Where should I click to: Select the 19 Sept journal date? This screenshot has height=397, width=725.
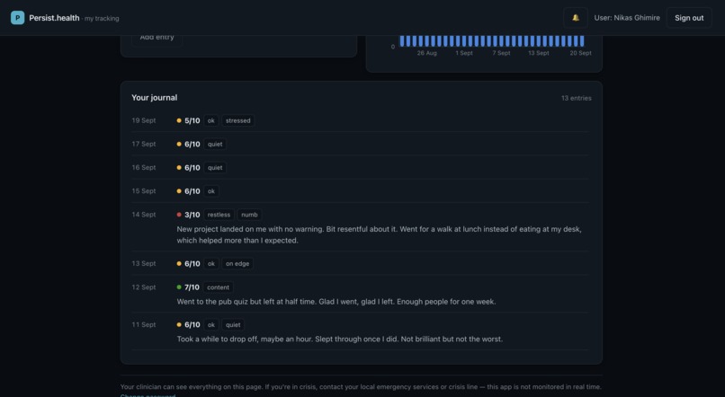[144, 120]
